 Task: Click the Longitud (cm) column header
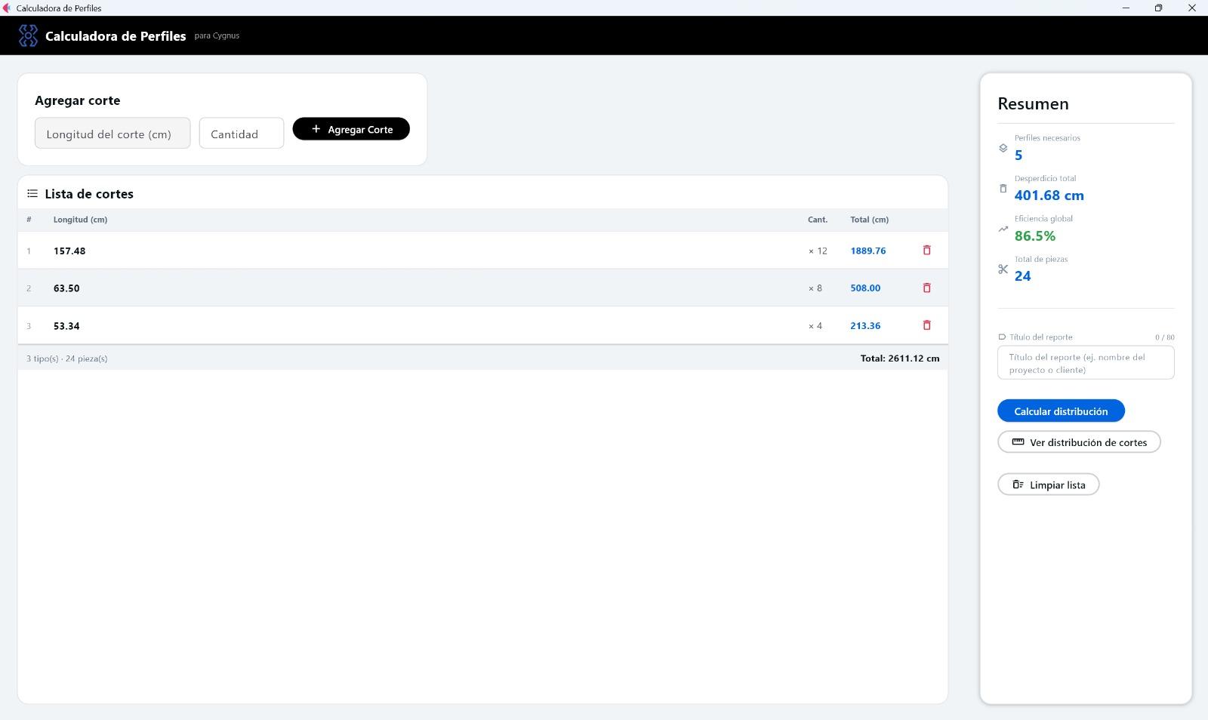(80, 220)
